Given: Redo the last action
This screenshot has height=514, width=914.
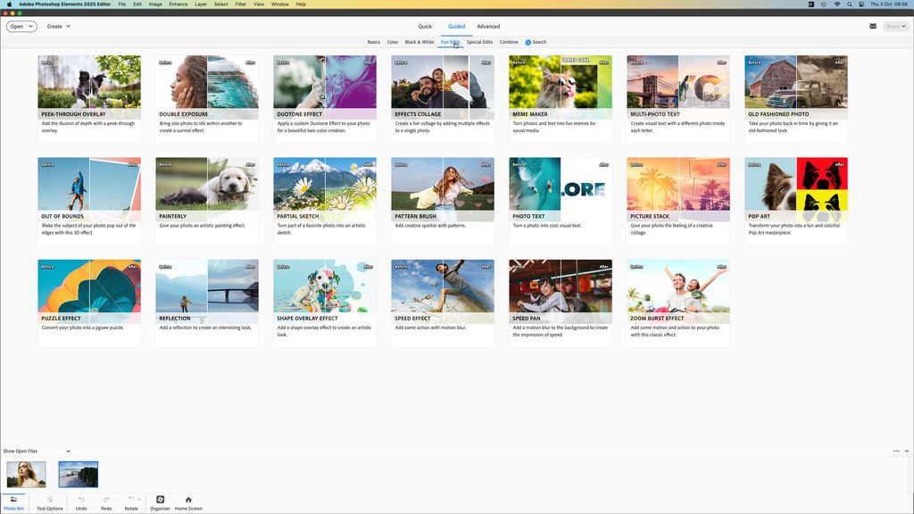Looking at the screenshot, I should 106,502.
